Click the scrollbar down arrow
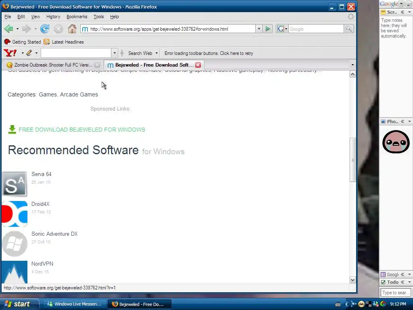Image resolution: width=413 pixels, height=310 pixels. (353, 280)
